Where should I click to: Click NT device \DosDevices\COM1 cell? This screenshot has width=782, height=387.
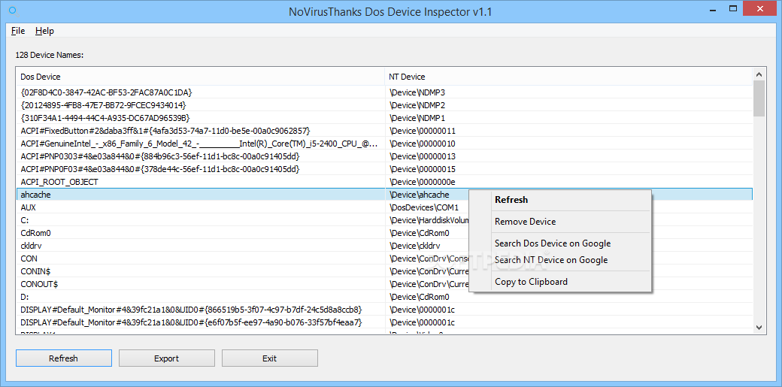(424, 207)
